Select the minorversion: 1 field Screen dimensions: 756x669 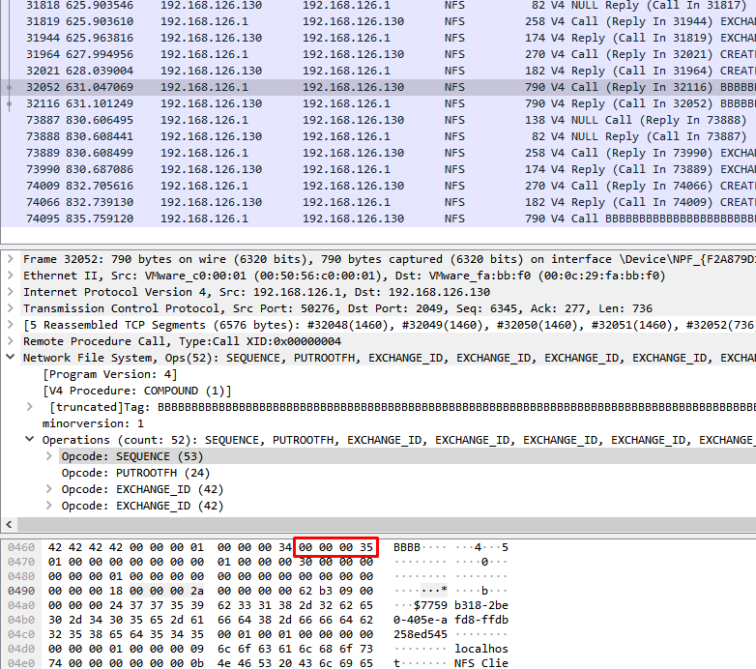pos(93,423)
